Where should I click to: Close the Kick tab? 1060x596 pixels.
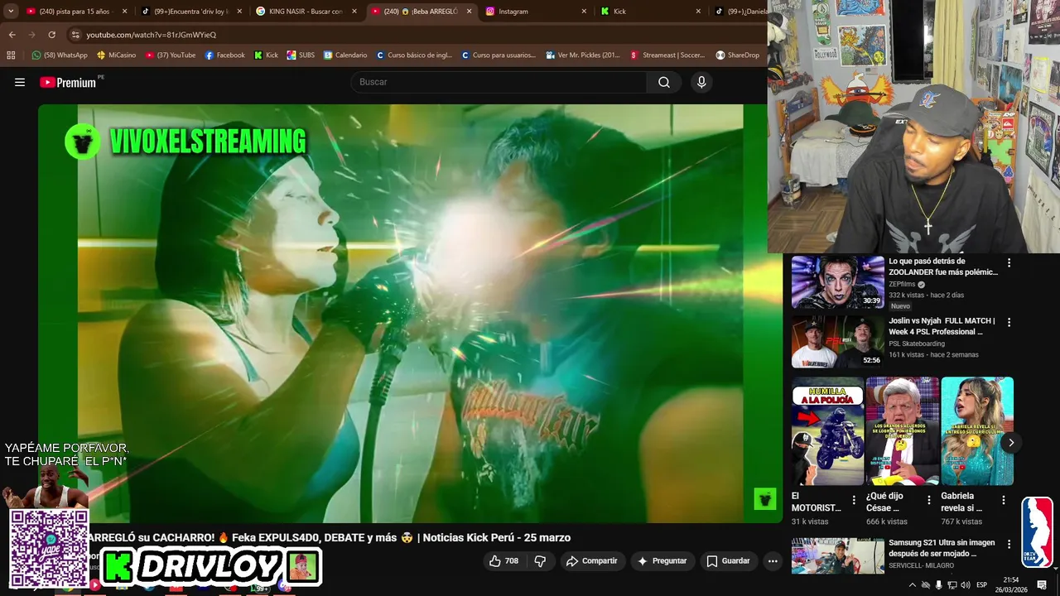[698, 12]
